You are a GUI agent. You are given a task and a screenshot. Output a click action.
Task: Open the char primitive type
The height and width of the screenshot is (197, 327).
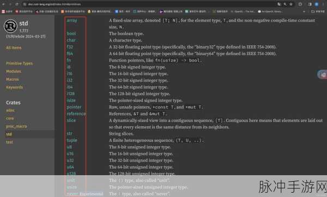(x=71, y=40)
